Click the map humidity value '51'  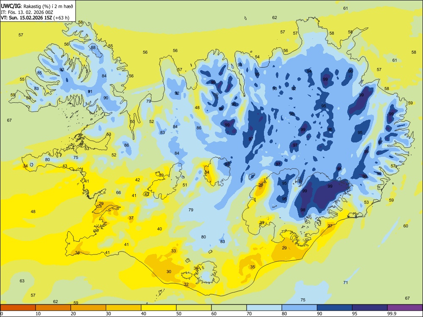(x=185, y=185)
